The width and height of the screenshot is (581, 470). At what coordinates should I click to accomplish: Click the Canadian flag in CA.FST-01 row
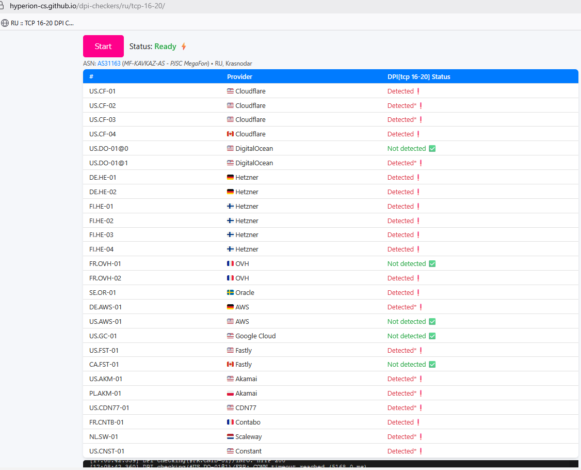tap(230, 364)
